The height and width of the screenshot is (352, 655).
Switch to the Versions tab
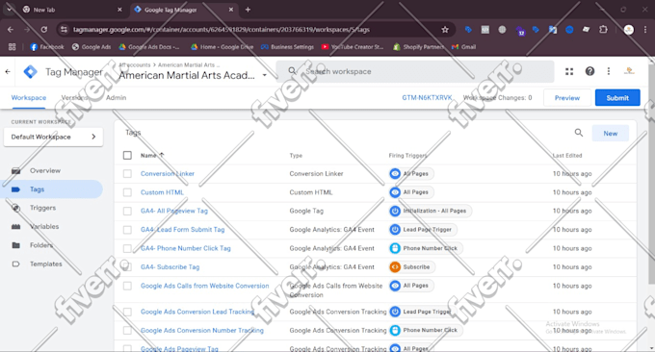[75, 97]
